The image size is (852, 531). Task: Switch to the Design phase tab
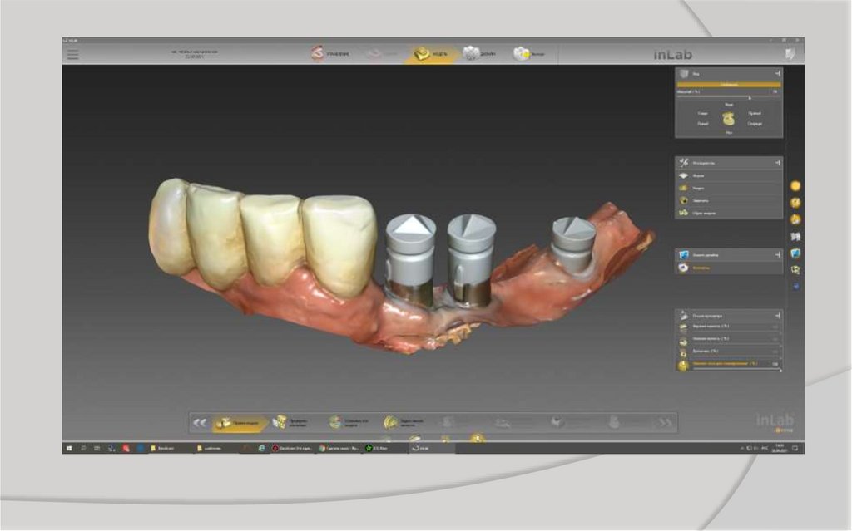click(479, 54)
